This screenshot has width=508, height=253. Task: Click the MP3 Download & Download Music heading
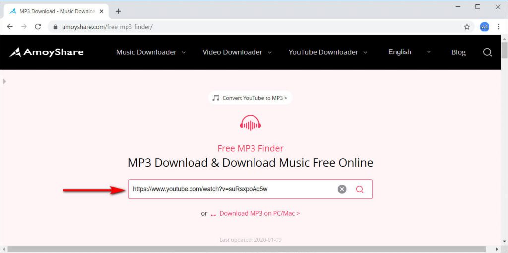point(251,163)
